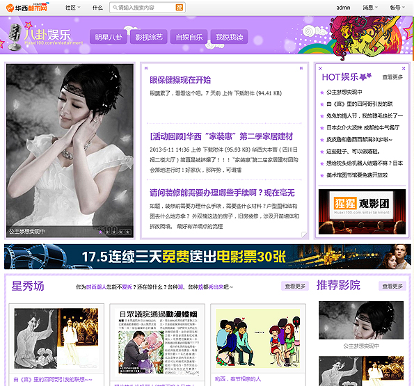Open the 帐号 account dropdown
414x386 pixels.
point(397,8)
